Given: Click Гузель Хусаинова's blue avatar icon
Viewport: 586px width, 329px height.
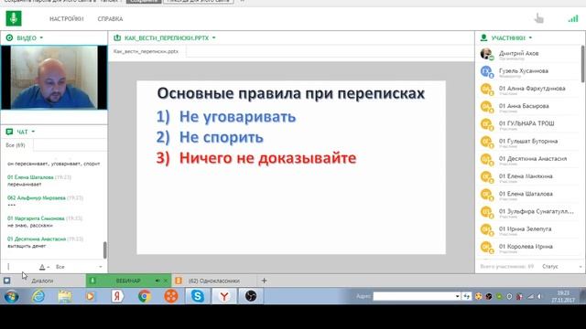Looking at the screenshot, I should click(x=486, y=71).
